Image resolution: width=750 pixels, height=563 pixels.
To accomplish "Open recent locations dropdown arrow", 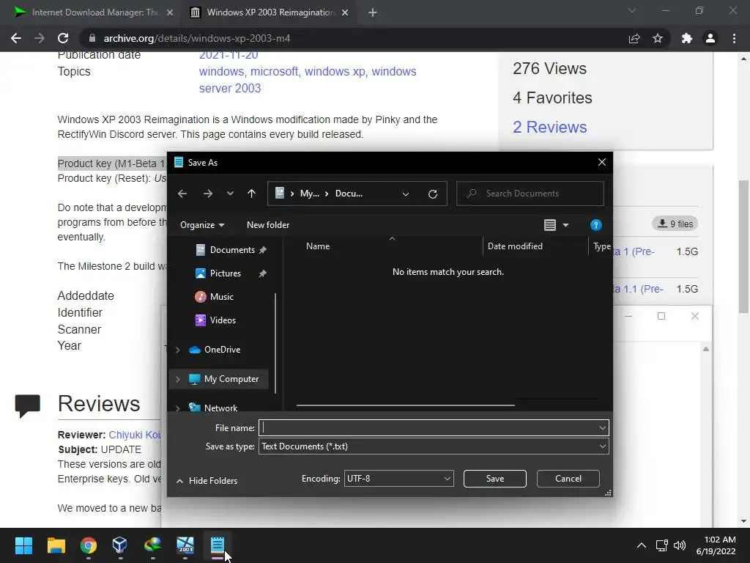I will click(230, 194).
